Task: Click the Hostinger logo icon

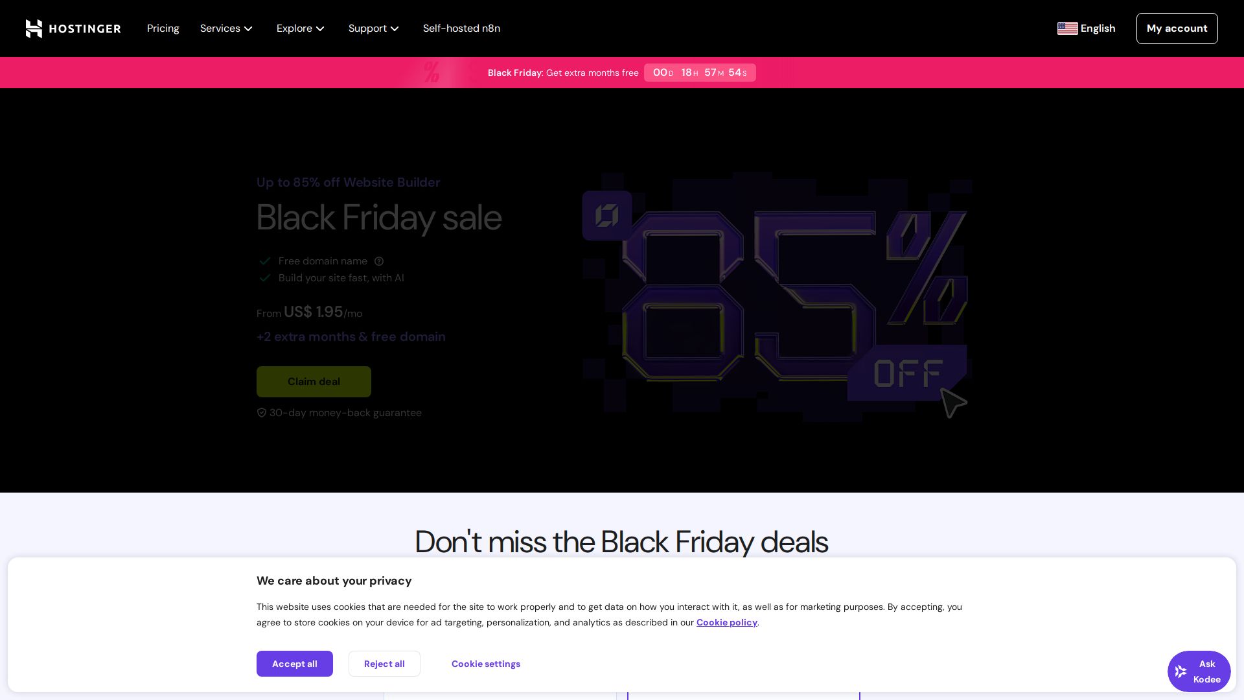Action: point(34,29)
